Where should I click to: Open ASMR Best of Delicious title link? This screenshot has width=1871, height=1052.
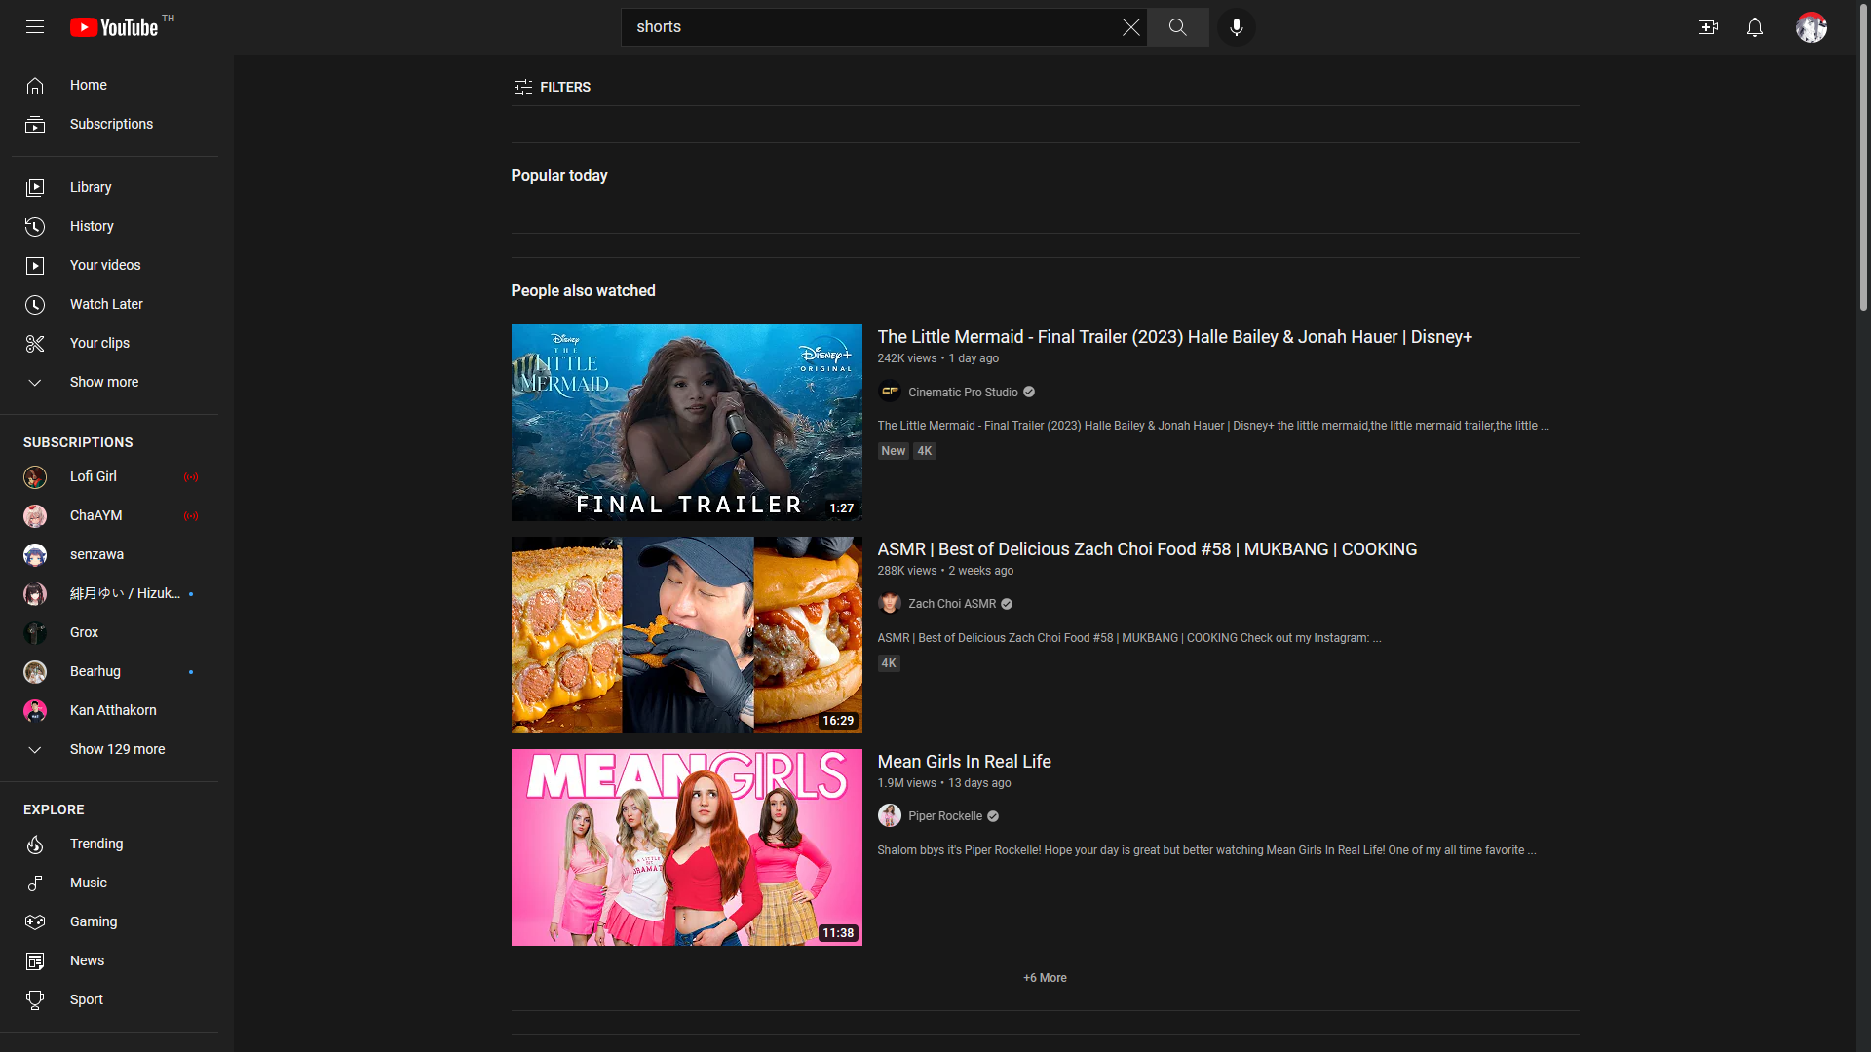(x=1147, y=549)
